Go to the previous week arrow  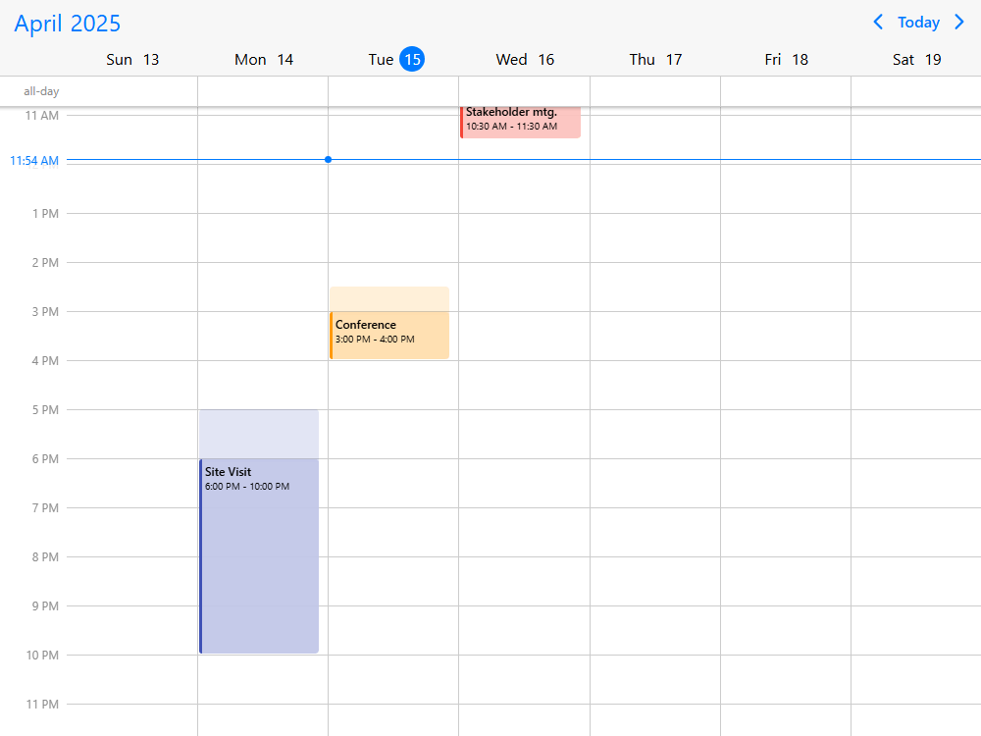(878, 22)
